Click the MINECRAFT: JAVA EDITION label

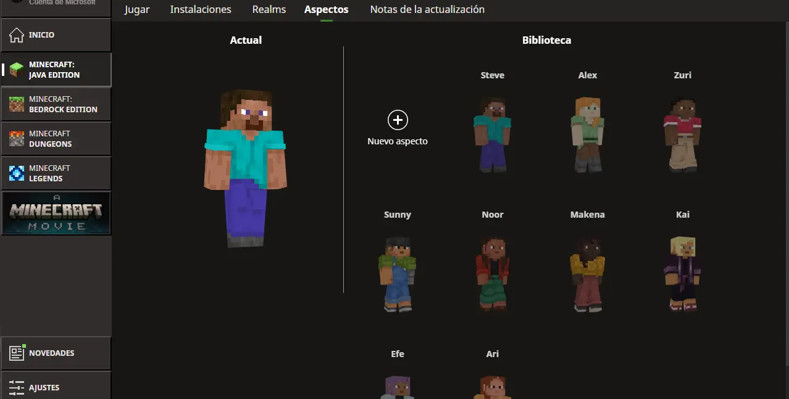(54, 70)
